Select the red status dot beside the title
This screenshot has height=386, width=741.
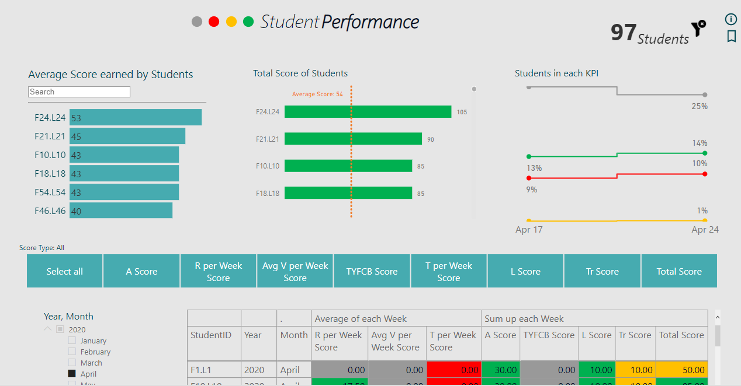pos(214,21)
